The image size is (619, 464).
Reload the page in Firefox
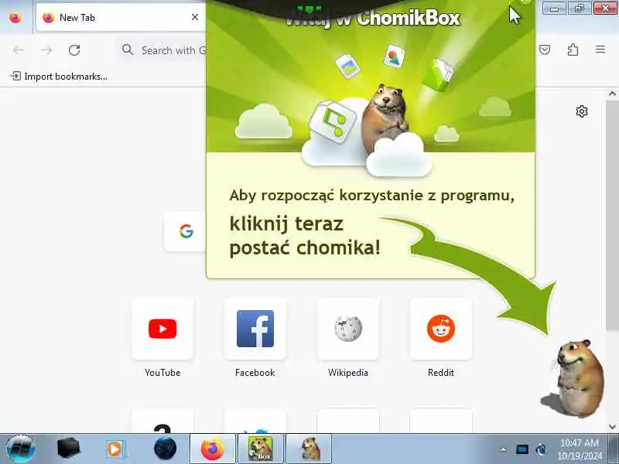tap(74, 50)
